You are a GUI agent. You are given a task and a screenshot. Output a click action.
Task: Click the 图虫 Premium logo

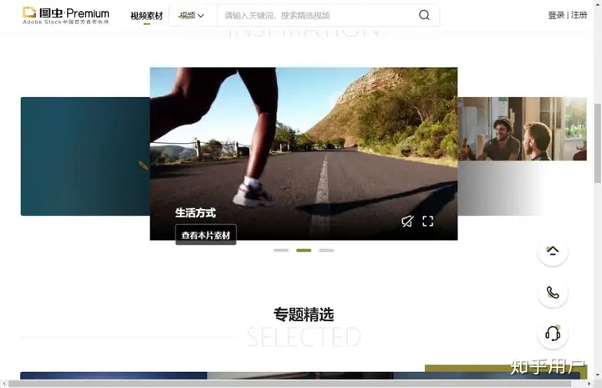pos(66,15)
